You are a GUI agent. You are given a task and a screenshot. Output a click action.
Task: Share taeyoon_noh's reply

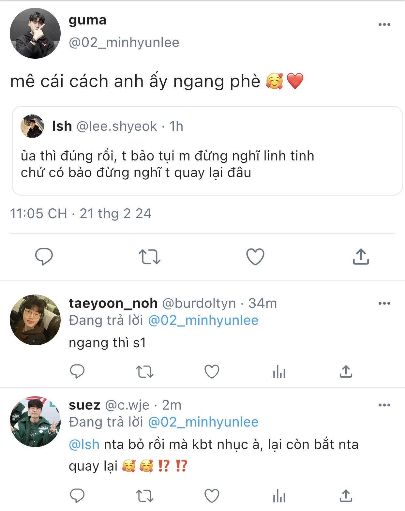[346, 371]
